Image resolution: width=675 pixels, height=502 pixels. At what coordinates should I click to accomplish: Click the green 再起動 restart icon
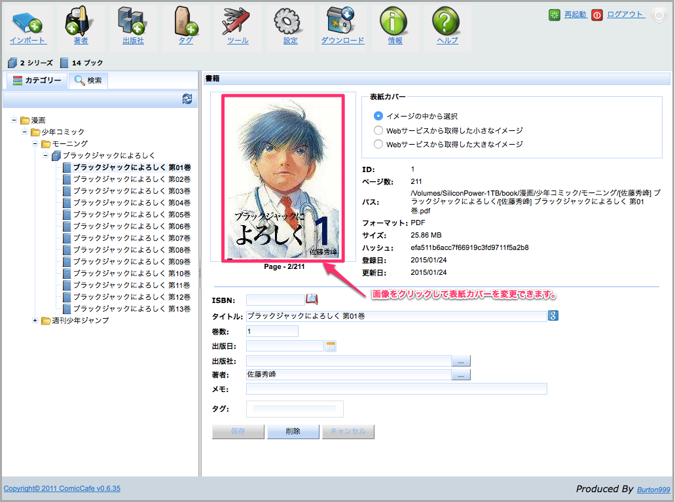click(x=555, y=15)
